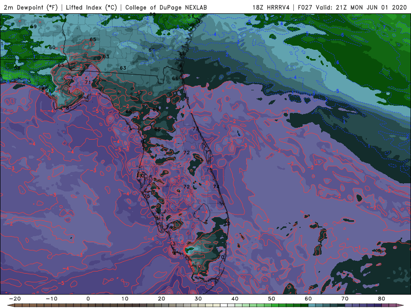Image resolution: width=411 pixels, height=308 pixels.
Task: Click the dewpoint value 73 on the map
Action: click(x=196, y=129)
